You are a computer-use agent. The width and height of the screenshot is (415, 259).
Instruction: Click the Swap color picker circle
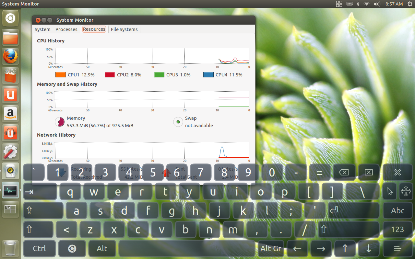pos(178,122)
